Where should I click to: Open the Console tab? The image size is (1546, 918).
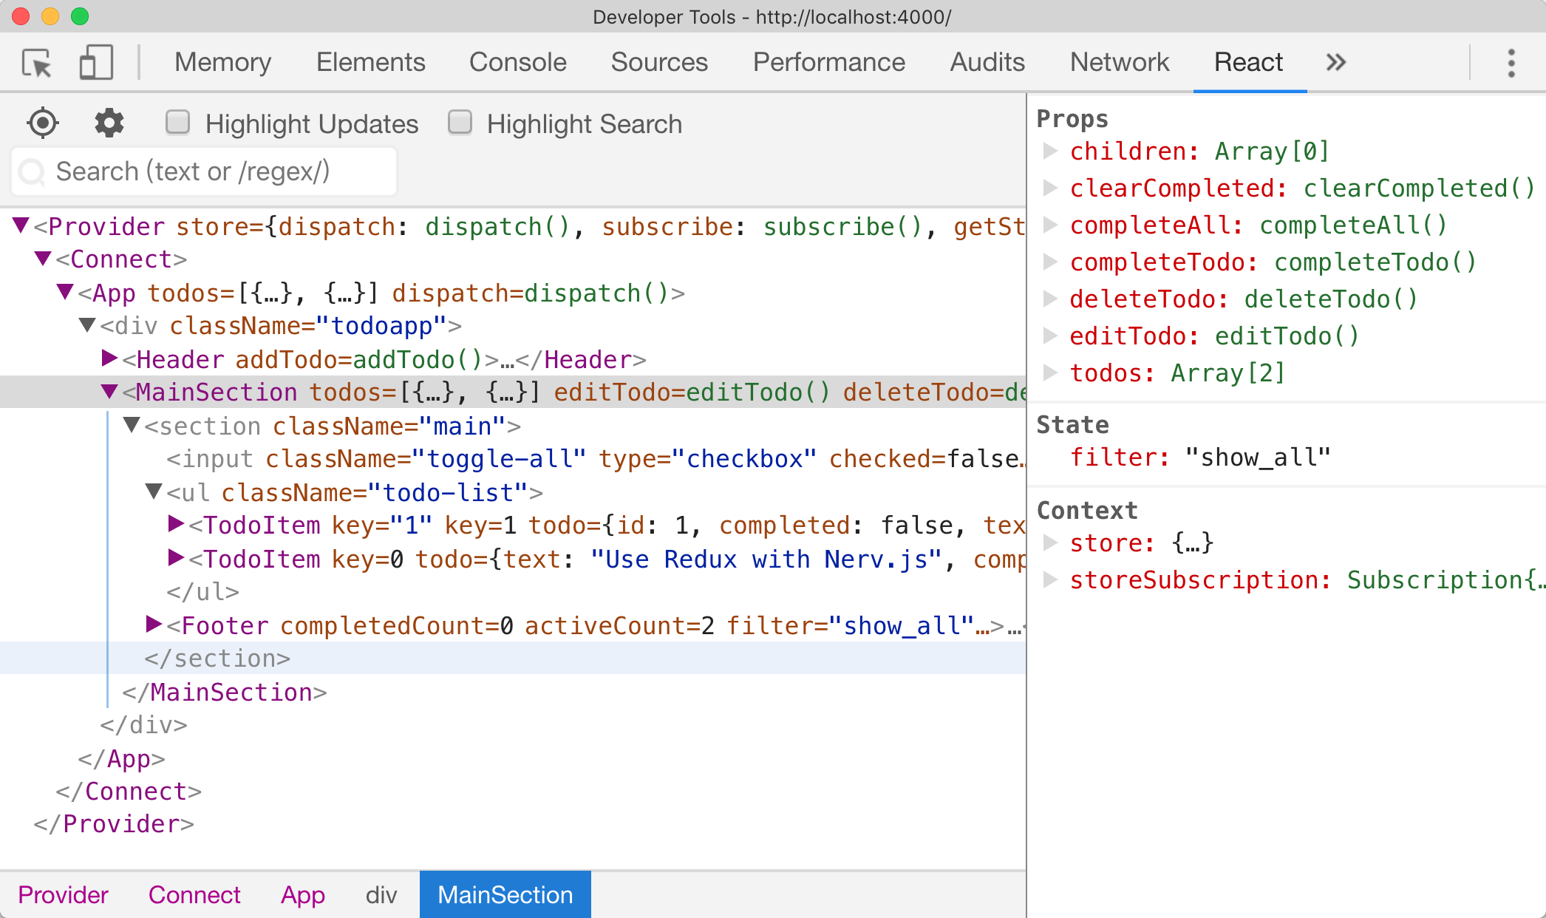click(517, 63)
